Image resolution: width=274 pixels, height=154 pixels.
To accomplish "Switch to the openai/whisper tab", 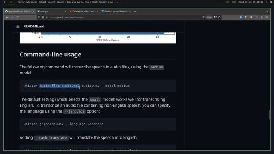I will [x=20, y=12].
